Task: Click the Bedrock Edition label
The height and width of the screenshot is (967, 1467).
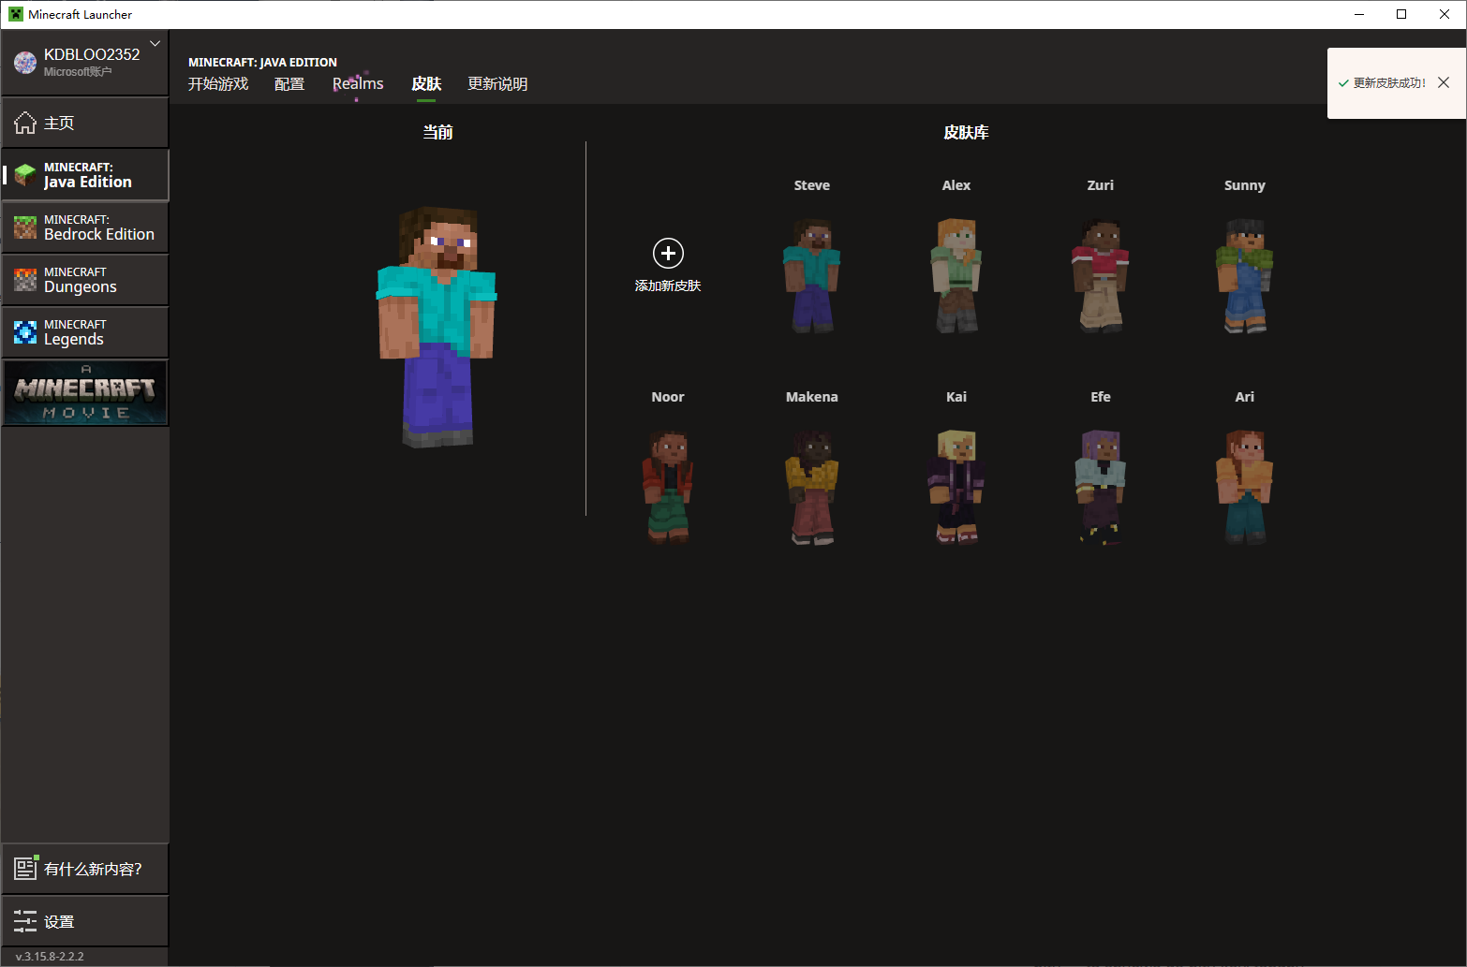Action: click(x=99, y=234)
